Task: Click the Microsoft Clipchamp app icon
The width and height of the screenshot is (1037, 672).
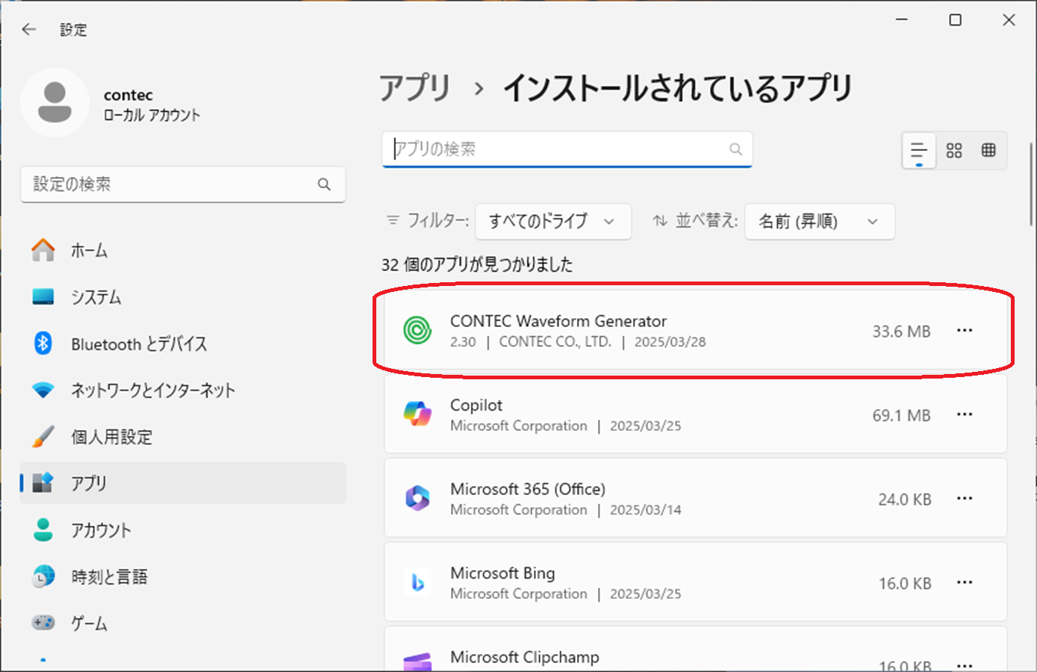Action: tap(417, 662)
